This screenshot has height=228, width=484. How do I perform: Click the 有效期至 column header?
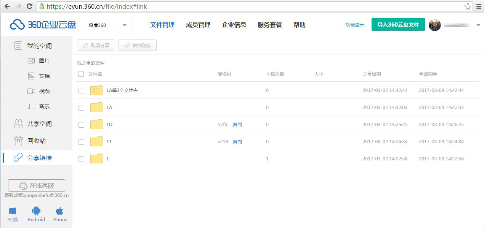pyautogui.click(x=428, y=74)
